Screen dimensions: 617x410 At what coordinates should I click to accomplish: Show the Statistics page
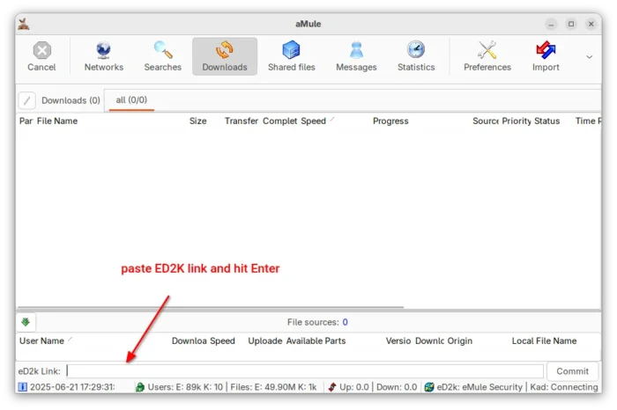pyautogui.click(x=416, y=56)
